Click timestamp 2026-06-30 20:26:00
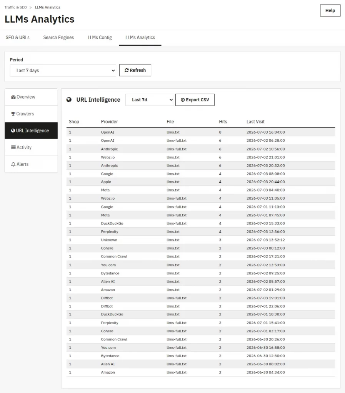The image size is (345, 393). tap(266, 339)
